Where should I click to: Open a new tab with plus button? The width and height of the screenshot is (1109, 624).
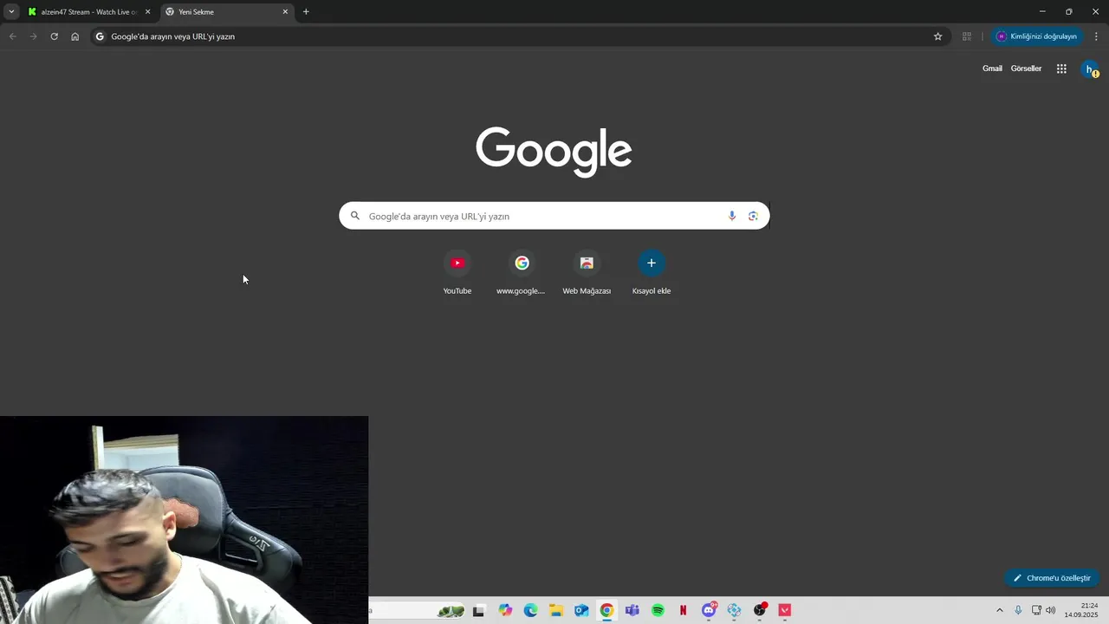point(306,12)
